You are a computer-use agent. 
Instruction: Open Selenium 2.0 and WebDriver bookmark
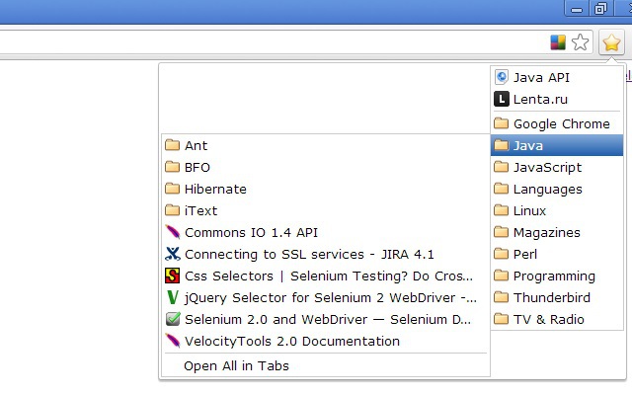(x=327, y=319)
